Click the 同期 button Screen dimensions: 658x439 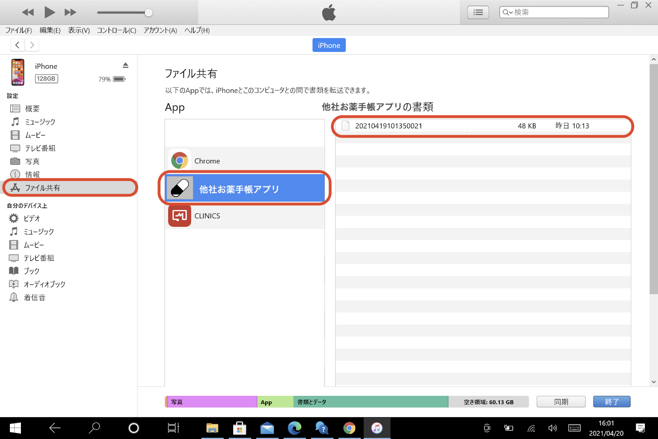(x=561, y=402)
